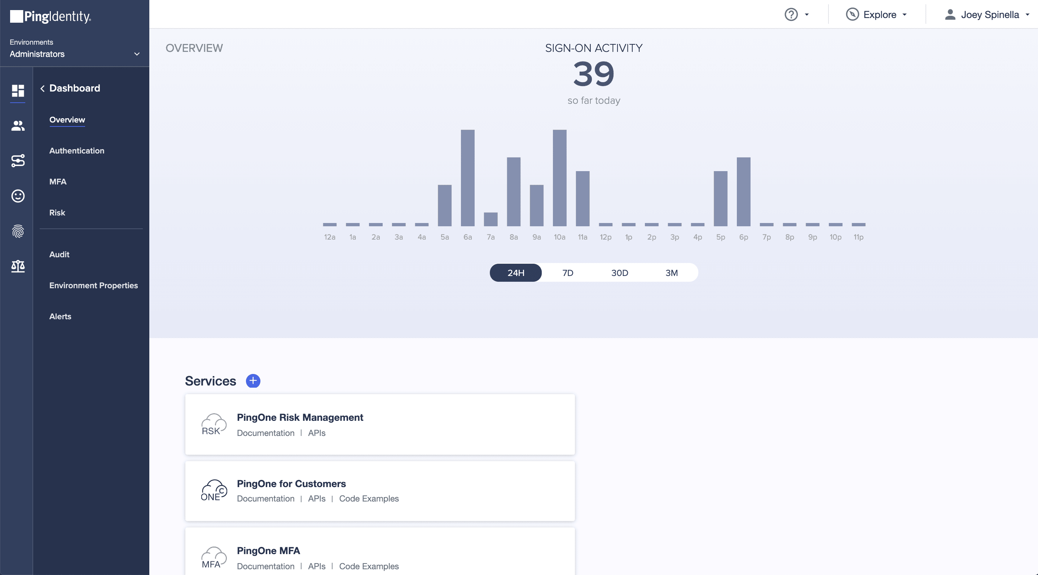Click the 12p axis label
1038x575 pixels.
pyautogui.click(x=605, y=237)
